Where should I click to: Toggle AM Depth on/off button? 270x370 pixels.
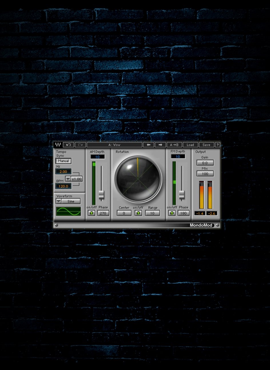click(x=92, y=213)
